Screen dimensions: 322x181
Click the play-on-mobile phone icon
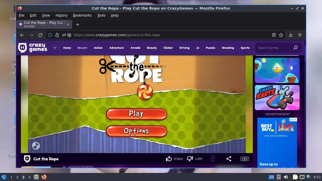(213, 159)
